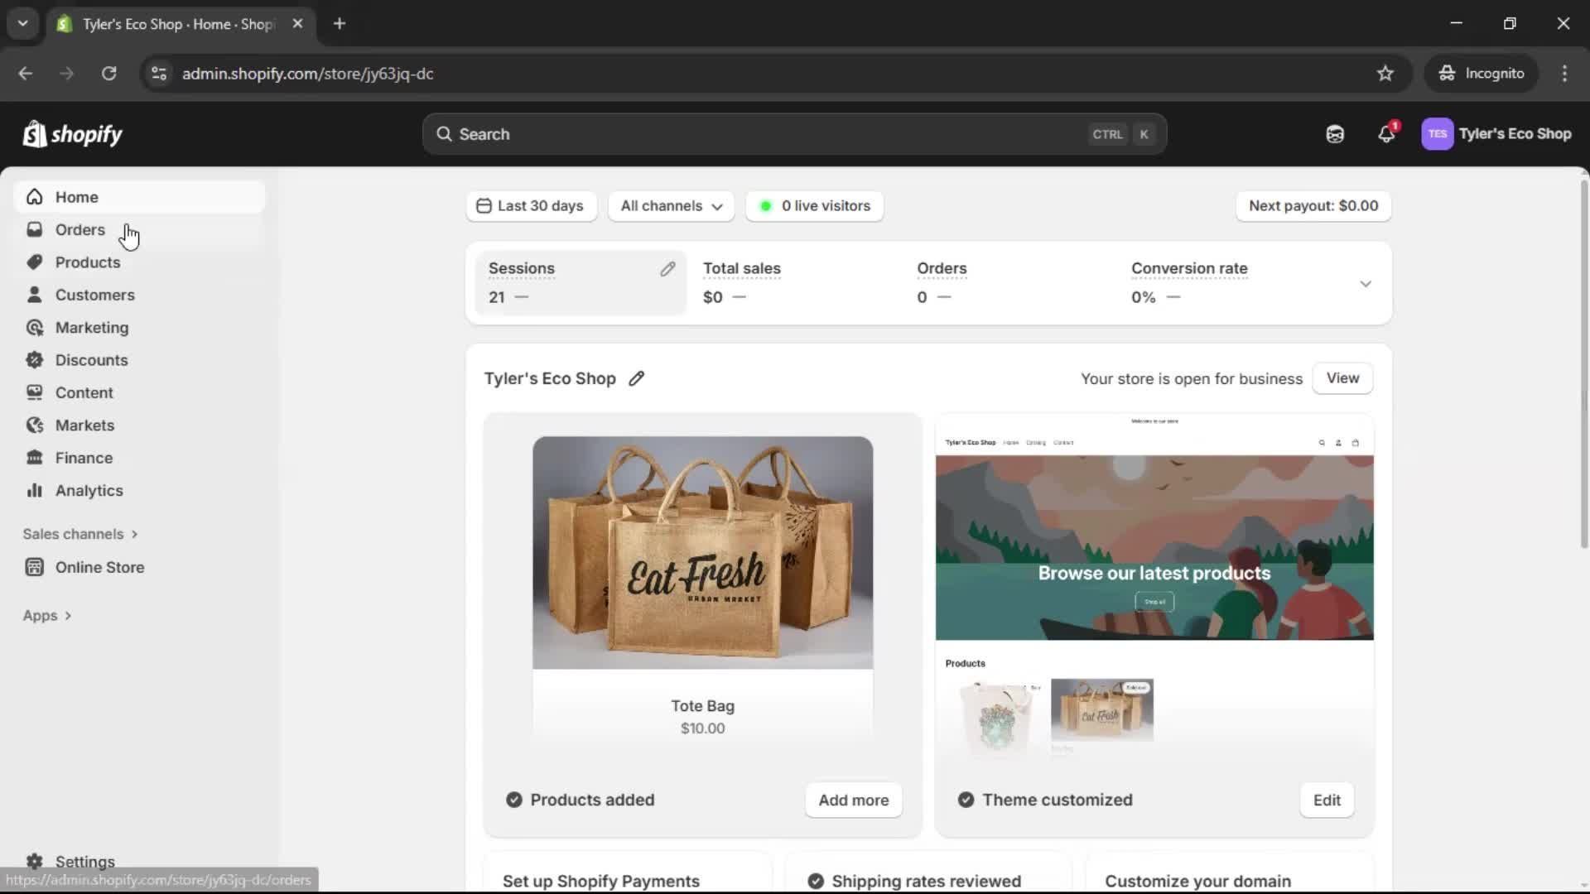Expand the Apps section
The width and height of the screenshot is (1590, 894).
[47, 616]
